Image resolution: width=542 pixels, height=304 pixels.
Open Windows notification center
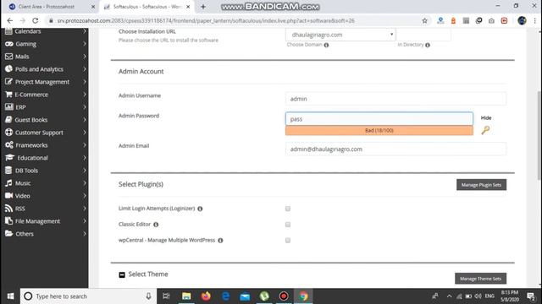click(531, 296)
